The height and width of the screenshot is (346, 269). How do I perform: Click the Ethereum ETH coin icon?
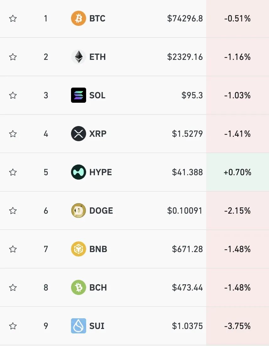pos(79,57)
